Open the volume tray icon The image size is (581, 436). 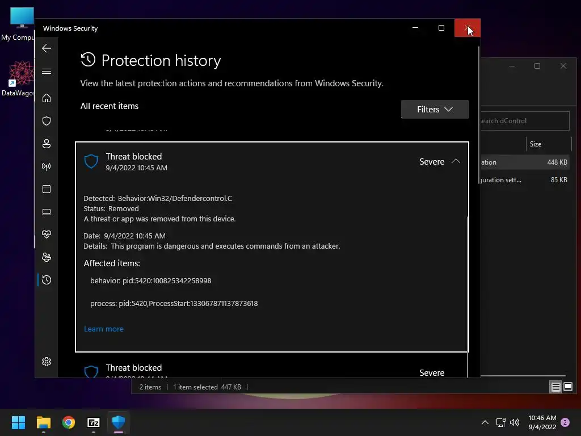(x=515, y=422)
